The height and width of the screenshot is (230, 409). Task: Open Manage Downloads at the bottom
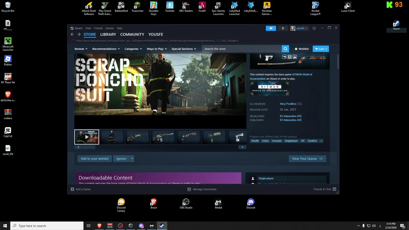click(x=202, y=189)
